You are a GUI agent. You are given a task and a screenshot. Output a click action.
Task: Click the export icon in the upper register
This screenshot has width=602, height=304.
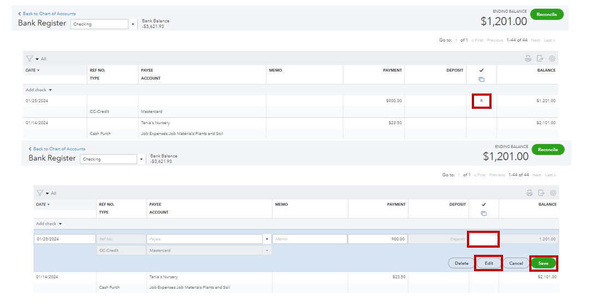click(x=540, y=59)
